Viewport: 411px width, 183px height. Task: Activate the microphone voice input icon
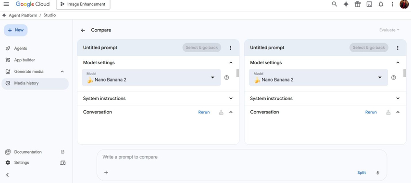(378, 173)
